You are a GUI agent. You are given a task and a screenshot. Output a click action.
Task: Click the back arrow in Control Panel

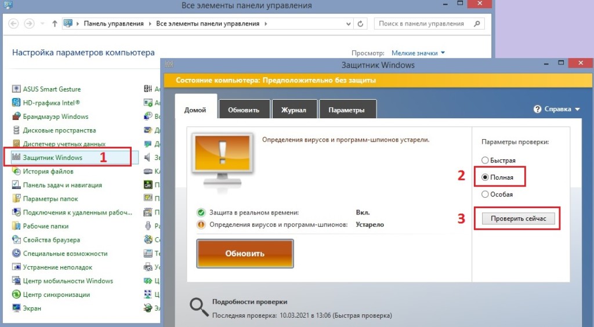click(14, 23)
